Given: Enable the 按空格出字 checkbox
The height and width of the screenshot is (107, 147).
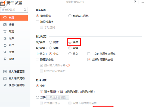Looking at the screenshot, I should (38, 22).
